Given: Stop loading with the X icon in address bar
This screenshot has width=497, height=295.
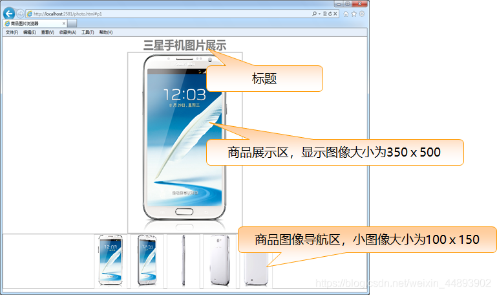Looking at the screenshot, I should (x=335, y=14).
